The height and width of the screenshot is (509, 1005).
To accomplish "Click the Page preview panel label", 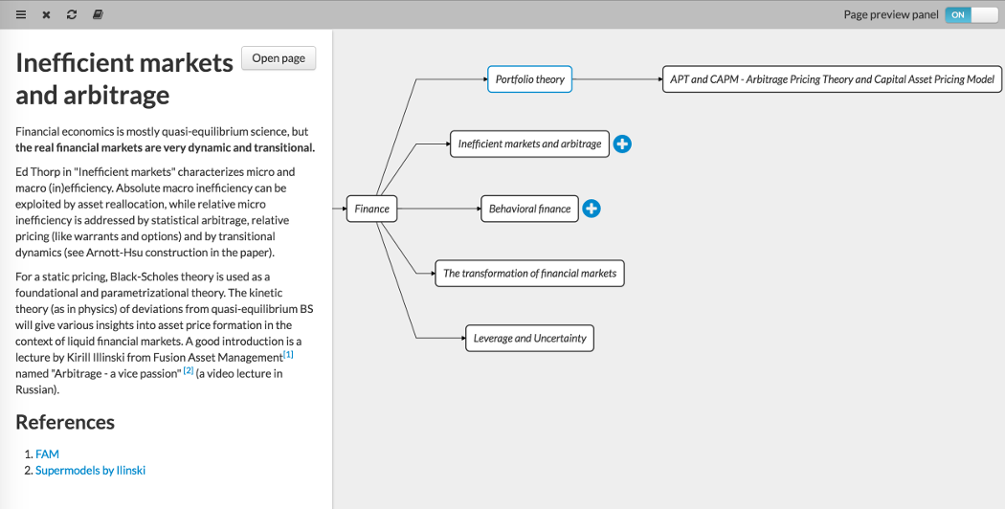I will tap(890, 14).
